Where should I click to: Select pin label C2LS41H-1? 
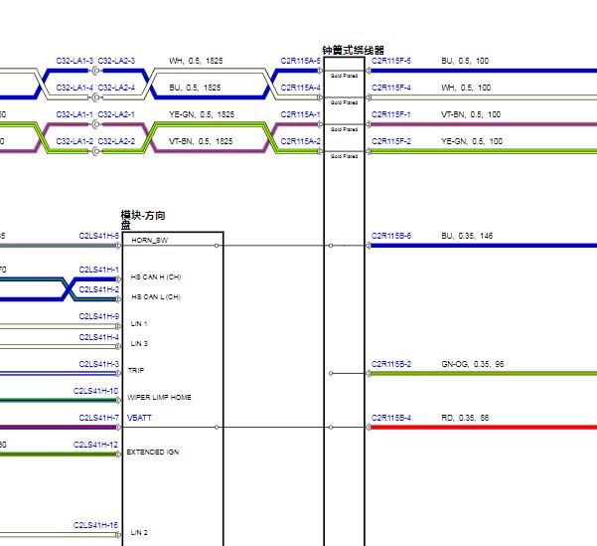tap(99, 270)
